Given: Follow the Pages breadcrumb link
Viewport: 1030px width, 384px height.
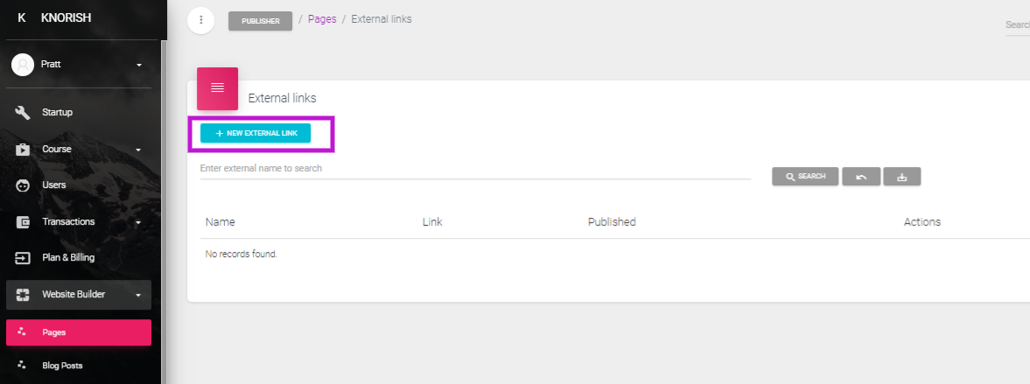Looking at the screenshot, I should coord(322,19).
